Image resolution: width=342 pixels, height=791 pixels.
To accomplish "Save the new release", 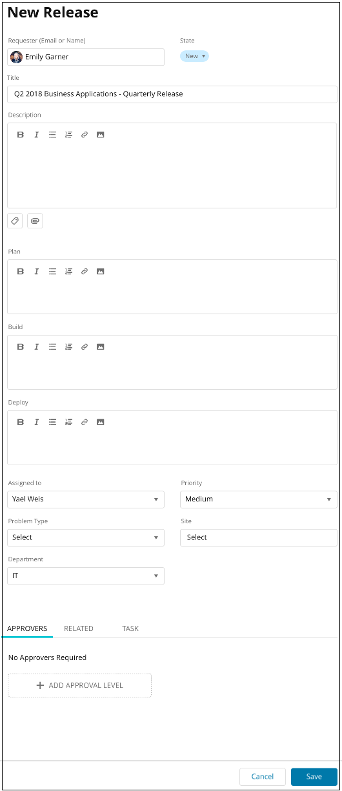I will (314, 777).
